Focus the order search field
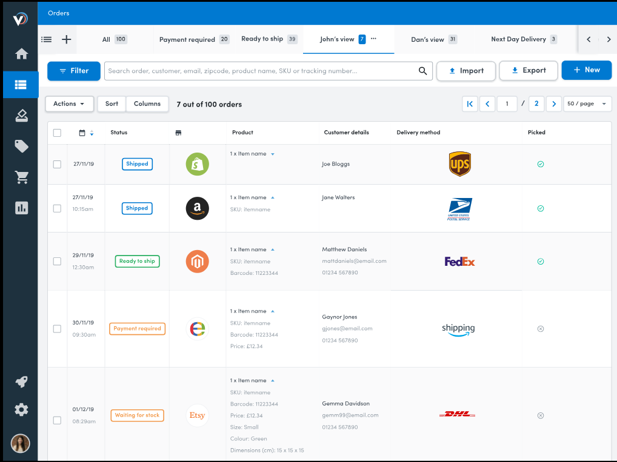The height and width of the screenshot is (462, 617). (x=268, y=71)
